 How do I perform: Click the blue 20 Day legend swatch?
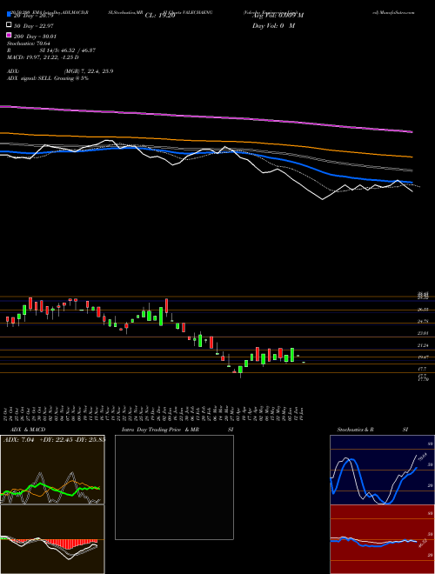click(x=9, y=15)
